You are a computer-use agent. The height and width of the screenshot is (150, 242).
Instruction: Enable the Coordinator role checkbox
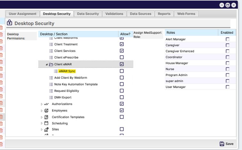(228, 57)
